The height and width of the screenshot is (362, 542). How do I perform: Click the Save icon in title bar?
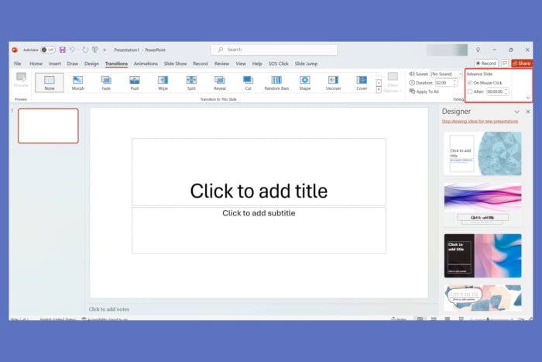tap(63, 50)
